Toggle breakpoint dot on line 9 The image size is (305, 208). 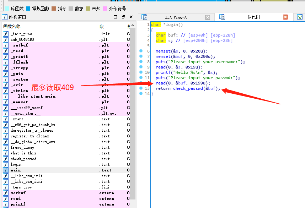pos(141,67)
